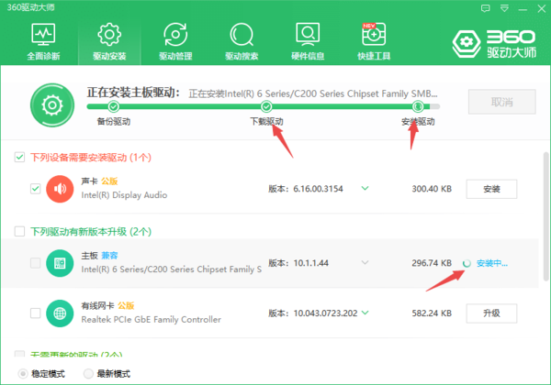Click the driver install progress bar
Viewport: 551px width, 385px height.
pos(264,106)
